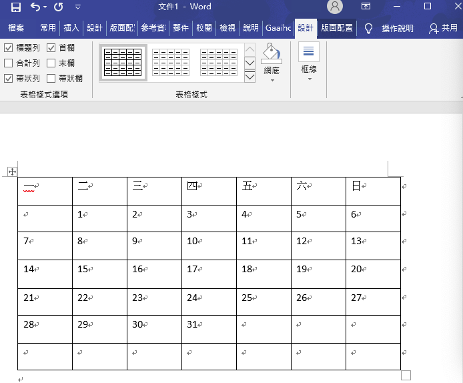Toggle the 帶狀列 checkbox
The image size is (463, 383).
[x=8, y=78]
